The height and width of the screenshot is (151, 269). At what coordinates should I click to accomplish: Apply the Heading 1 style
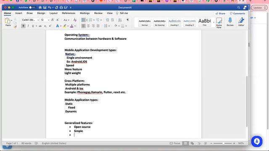tap(174, 22)
